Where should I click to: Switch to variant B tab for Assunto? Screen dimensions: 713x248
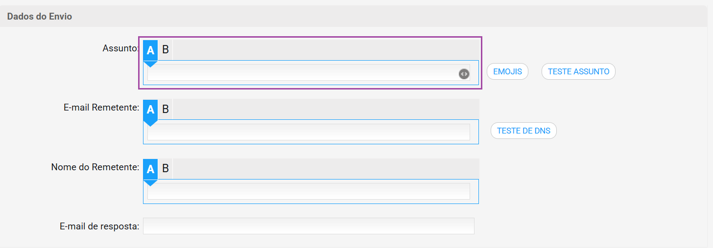[166, 50]
